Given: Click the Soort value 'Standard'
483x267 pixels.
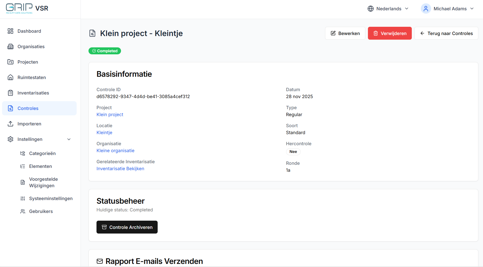Looking at the screenshot, I should click(x=295, y=133).
